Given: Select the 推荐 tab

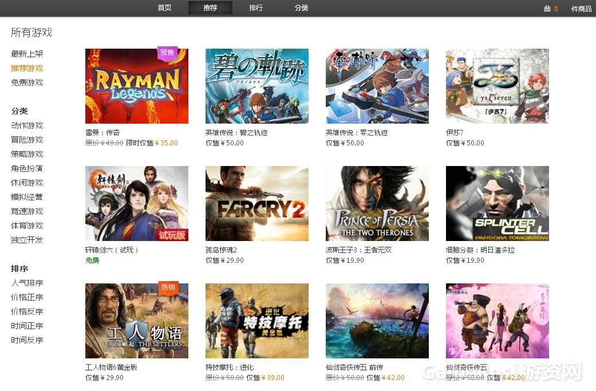Looking at the screenshot, I should point(210,7).
